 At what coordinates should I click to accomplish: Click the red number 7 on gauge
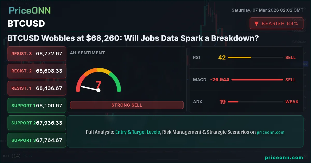pos(98,85)
